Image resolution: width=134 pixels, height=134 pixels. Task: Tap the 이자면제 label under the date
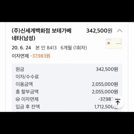(20, 56)
